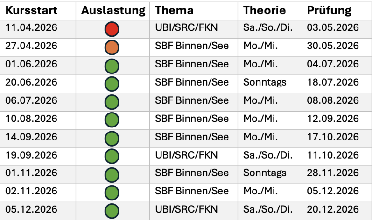Click the orange status circle for 27.04.2026
This screenshot has height=220, width=372.
[x=112, y=47]
